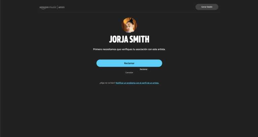Image resolution: width=258 pixels, height=137 pixels.
Task: Select the word "amazon" in the header logo
Action: click(44, 7)
